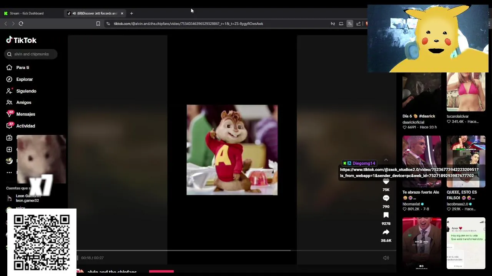Click the zack_studios2.0 TikTok URL in chat
The width and height of the screenshot is (492, 276).
(409, 172)
